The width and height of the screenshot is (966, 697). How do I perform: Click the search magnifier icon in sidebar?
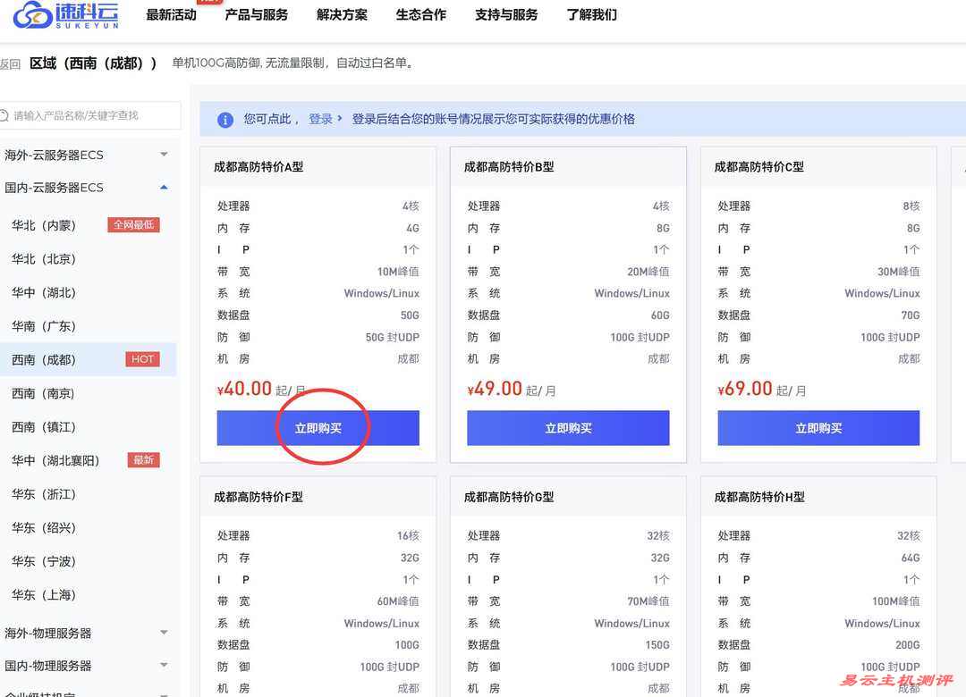(4, 115)
